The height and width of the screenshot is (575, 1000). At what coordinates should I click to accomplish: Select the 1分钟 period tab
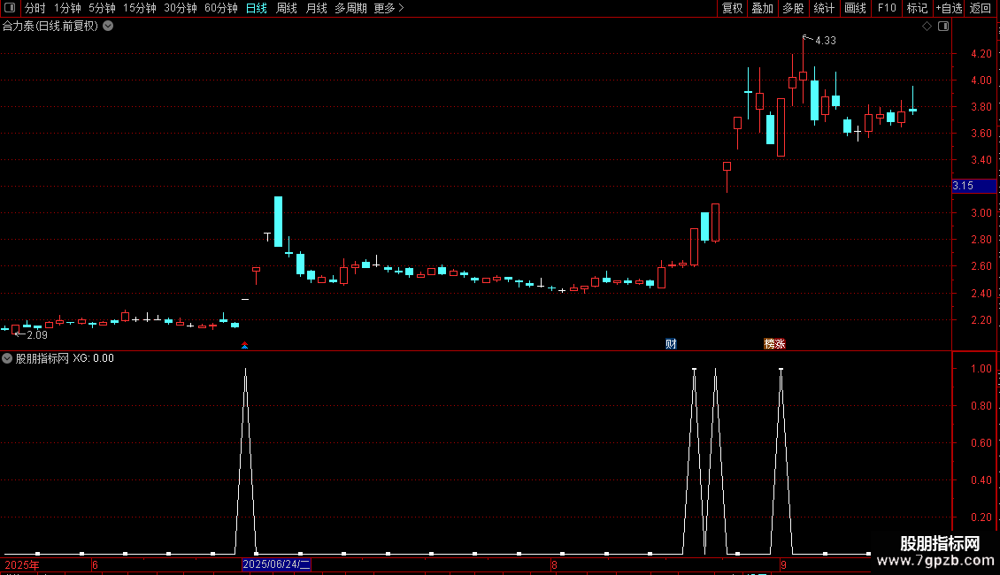[x=67, y=8]
